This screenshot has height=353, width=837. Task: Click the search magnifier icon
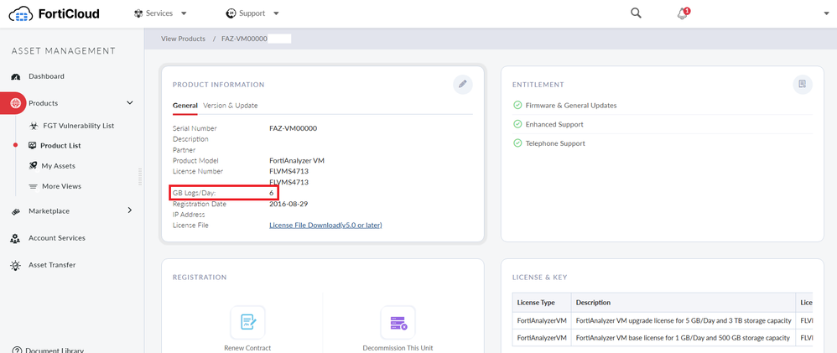pos(636,13)
